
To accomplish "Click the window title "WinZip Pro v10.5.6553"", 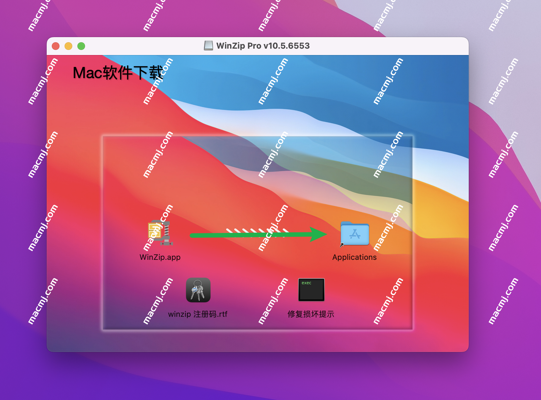I will [263, 46].
